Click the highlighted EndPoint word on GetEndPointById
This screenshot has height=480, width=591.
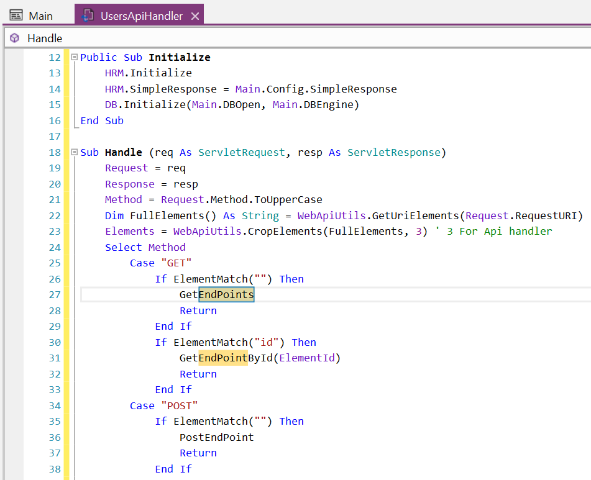(x=224, y=358)
